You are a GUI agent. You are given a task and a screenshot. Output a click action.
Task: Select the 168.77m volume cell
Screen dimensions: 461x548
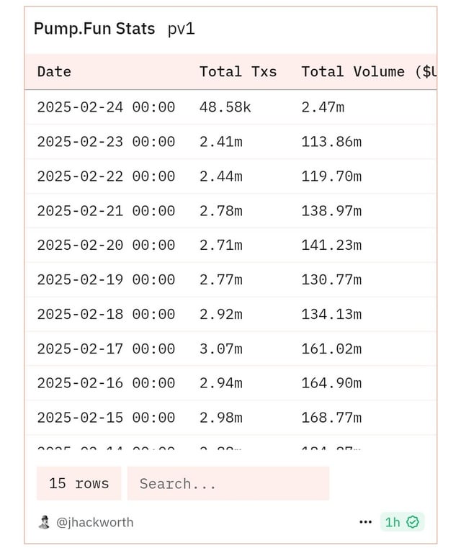[x=331, y=418]
